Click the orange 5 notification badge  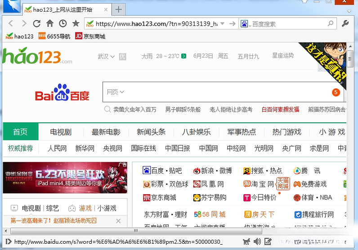(x=336, y=92)
